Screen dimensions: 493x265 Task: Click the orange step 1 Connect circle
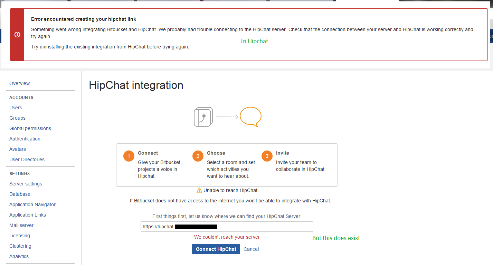129,156
